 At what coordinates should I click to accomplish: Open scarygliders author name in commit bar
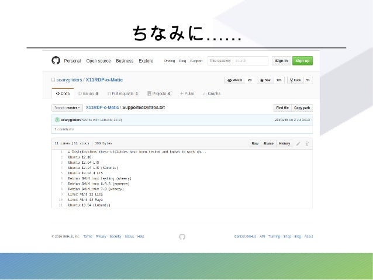click(x=71, y=120)
